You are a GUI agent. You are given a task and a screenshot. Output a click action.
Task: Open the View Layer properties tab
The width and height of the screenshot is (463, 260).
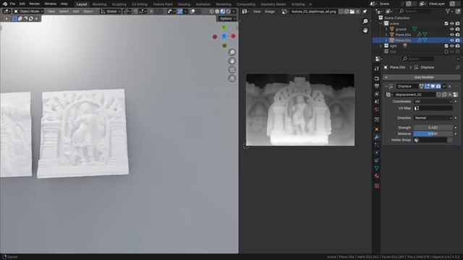(x=376, y=94)
